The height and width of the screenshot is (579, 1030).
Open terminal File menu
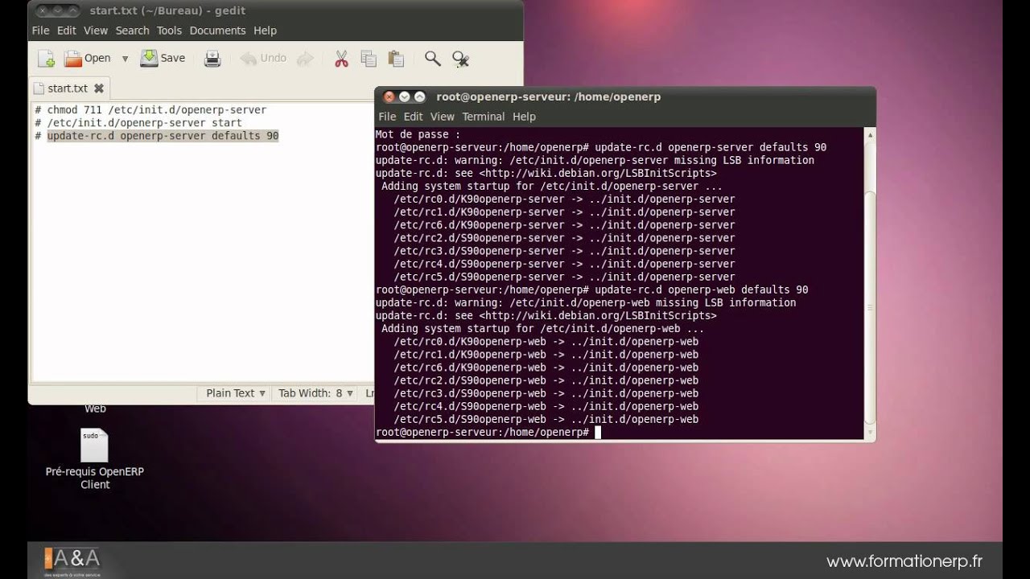click(x=387, y=117)
